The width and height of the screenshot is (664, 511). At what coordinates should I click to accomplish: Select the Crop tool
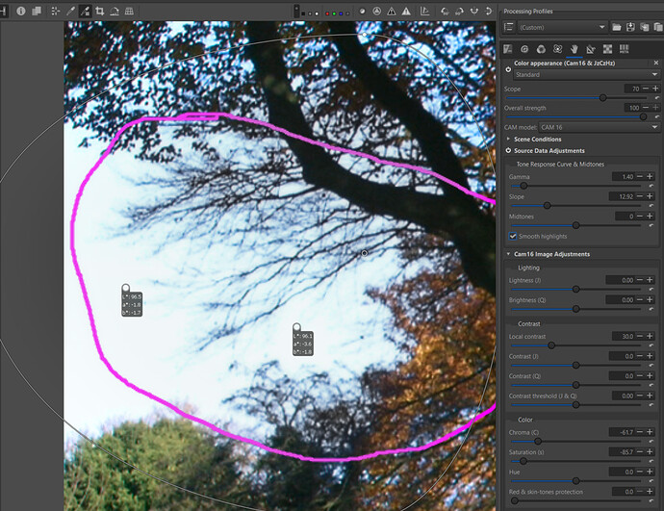tap(100, 11)
